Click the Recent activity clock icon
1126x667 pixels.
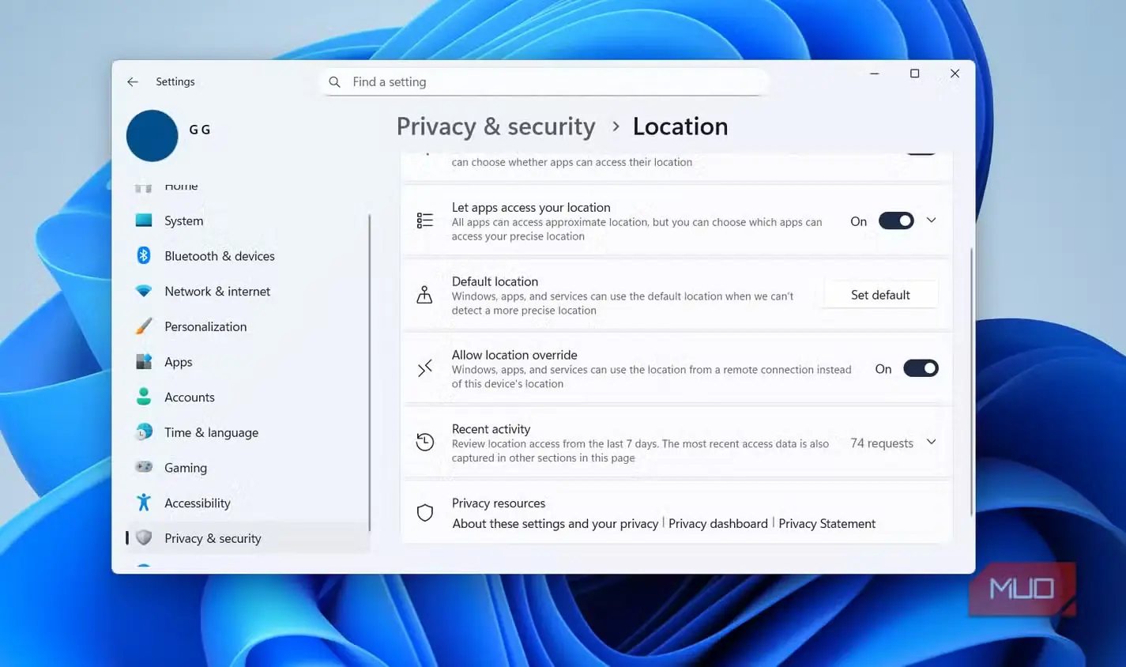(x=425, y=442)
